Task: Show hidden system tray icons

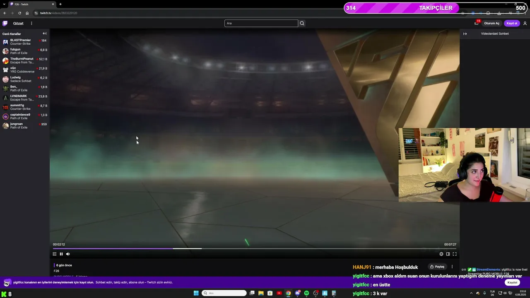Action: [471, 293]
